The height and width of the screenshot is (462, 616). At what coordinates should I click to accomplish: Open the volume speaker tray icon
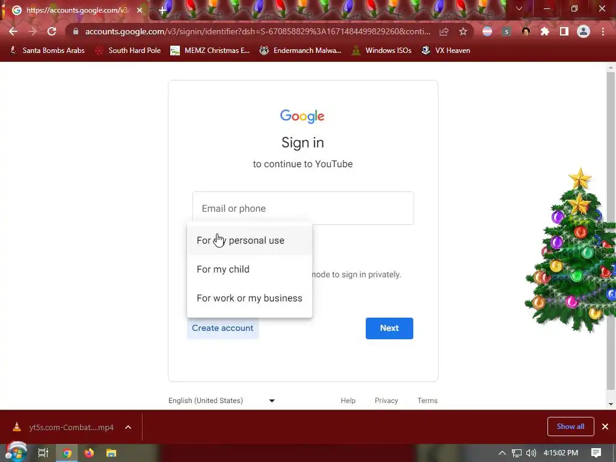pyautogui.click(x=531, y=453)
